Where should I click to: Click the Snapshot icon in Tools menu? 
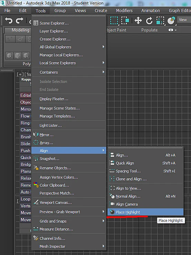click(x=36, y=158)
